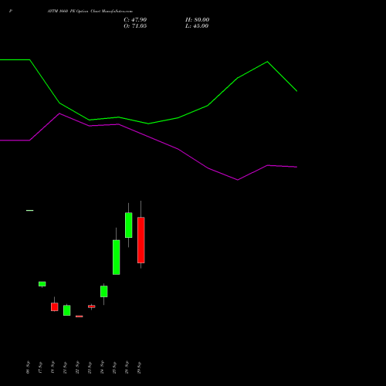Click the Low price value 45.00
Viewport: 386px width, 386px height.
coord(201,25)
